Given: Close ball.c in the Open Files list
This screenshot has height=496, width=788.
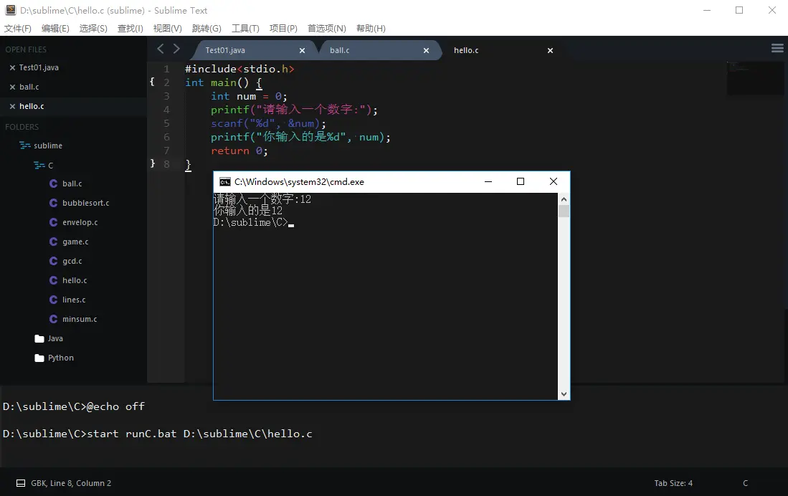Looking at the screenshot, I should pos(13,87).
